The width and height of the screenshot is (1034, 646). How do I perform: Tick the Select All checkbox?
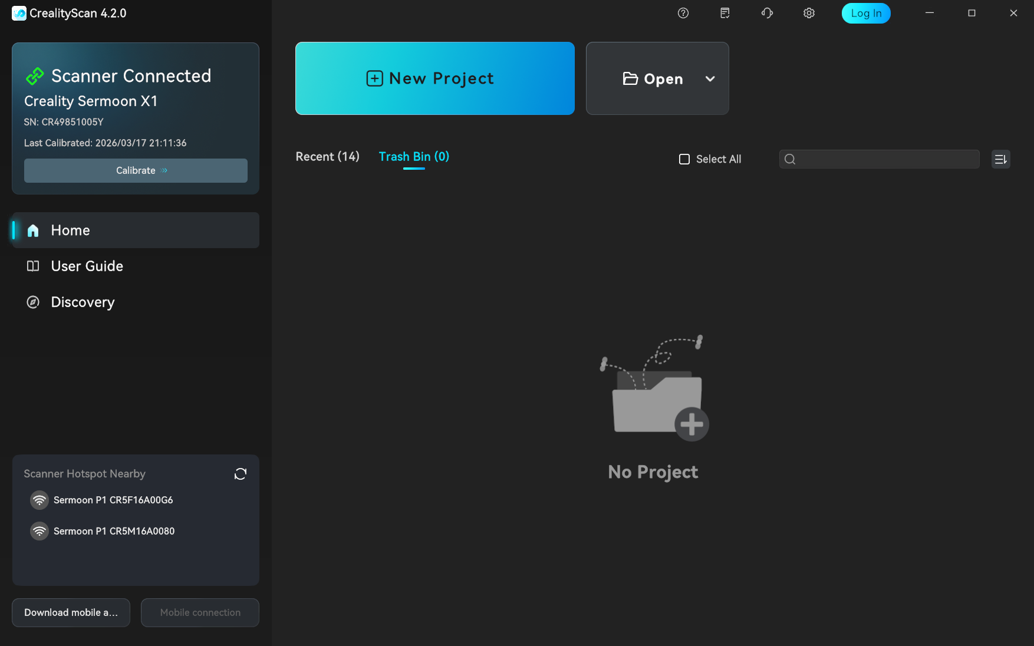pos(684,159)
